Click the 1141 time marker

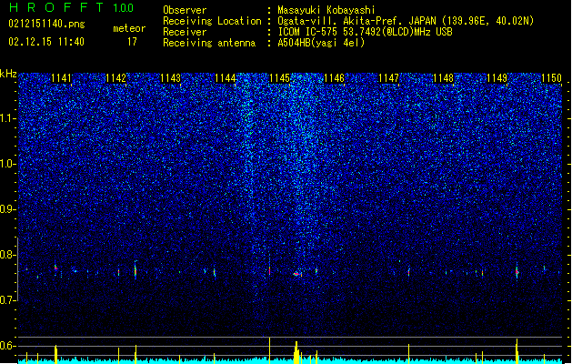pos(61,78)
